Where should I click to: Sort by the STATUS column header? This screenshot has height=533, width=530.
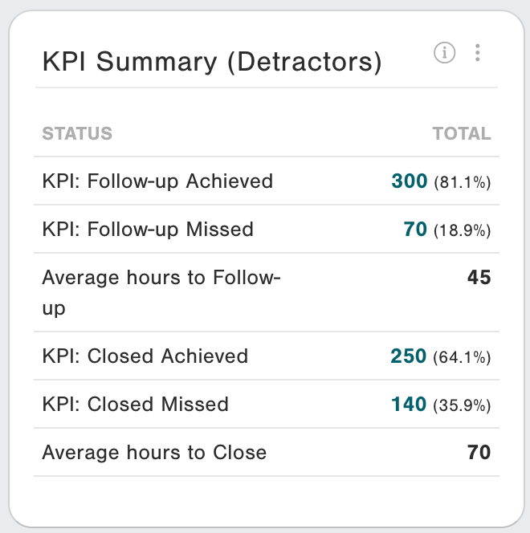click(77, 133)
